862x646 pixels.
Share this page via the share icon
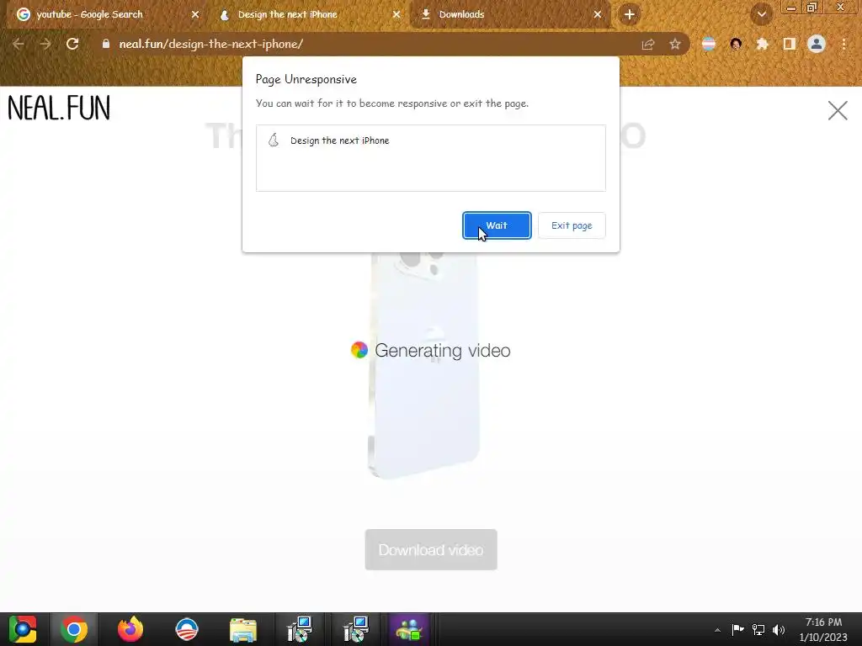pos(648,45)
